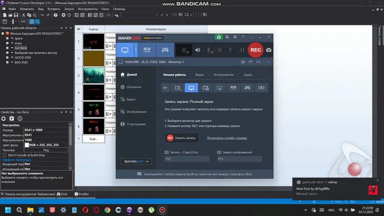
Task: Click back arrow navigation icon in Fusion toolbar
Action: click(64, 15)
